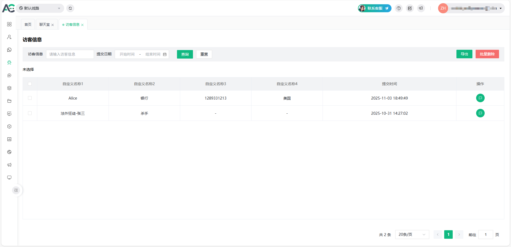Click the WhatsApp icon in the left sidebar
The height and width of the screenshot is (247, 511).
(9, 50)
